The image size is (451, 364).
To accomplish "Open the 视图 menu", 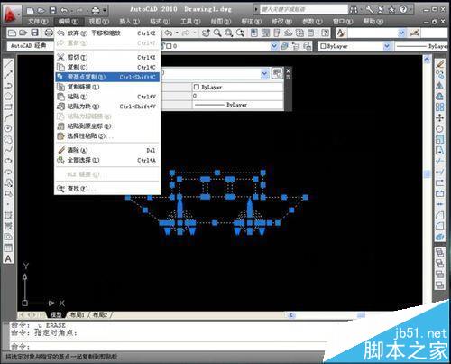I will [x=98, y=22].
